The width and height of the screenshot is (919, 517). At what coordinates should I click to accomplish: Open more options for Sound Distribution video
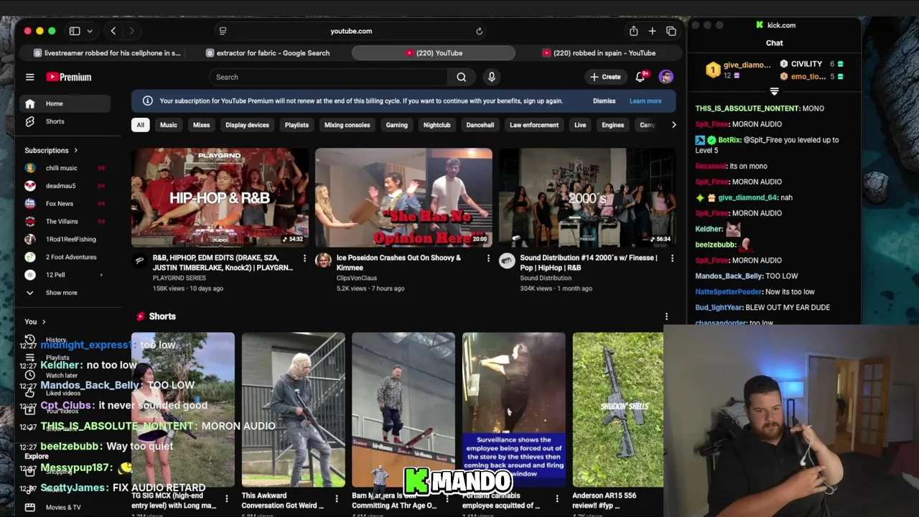[x=672, y=258]
